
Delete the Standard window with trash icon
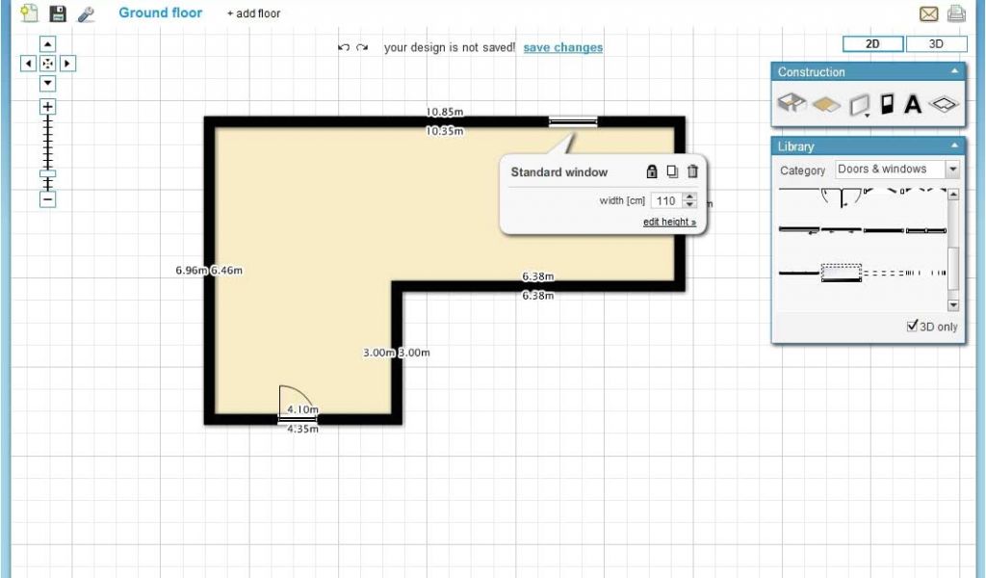tap(692, 171)
